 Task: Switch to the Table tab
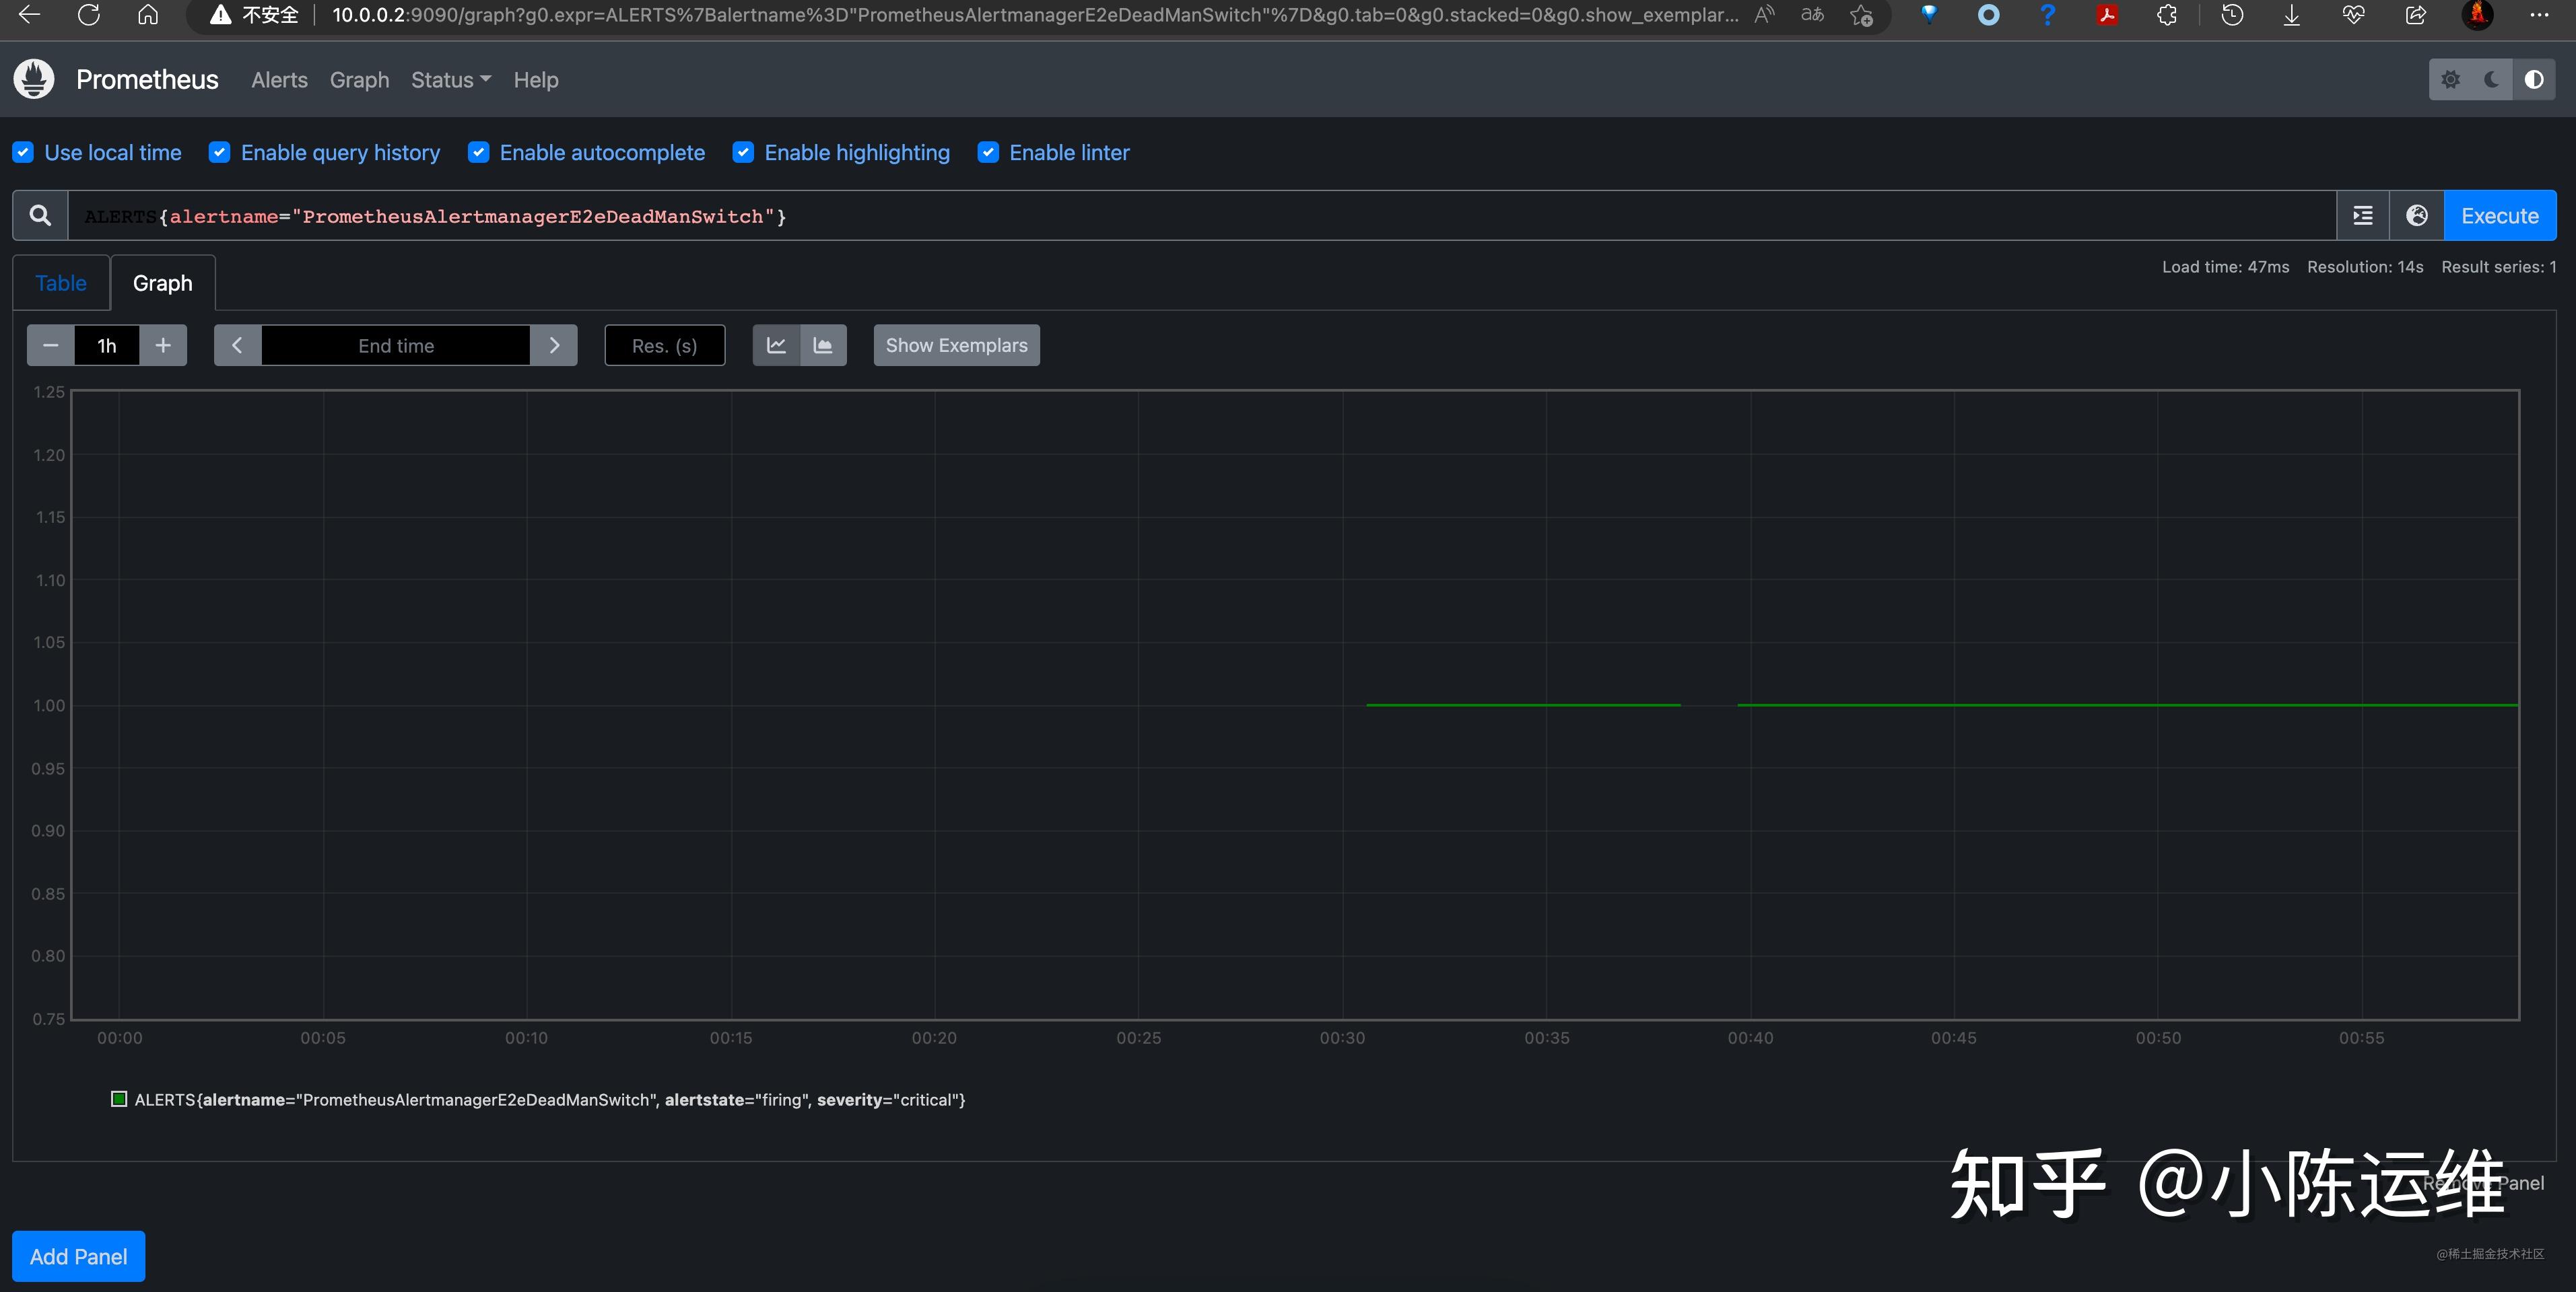pos(60,283)
